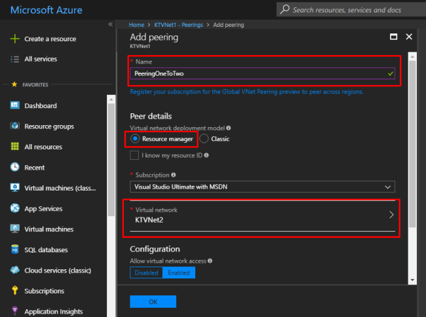Open the Subscription dropdown
Screen dimensions: 426x317
(262, 187)
